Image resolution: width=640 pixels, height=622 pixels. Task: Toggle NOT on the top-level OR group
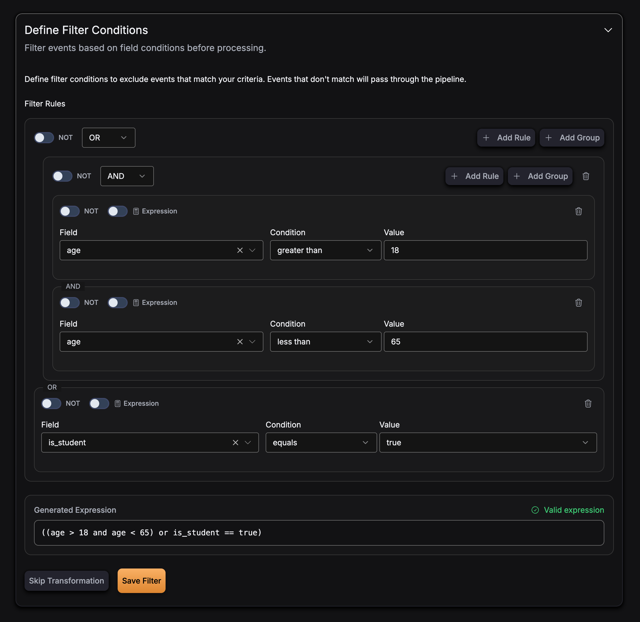(44, 138)
